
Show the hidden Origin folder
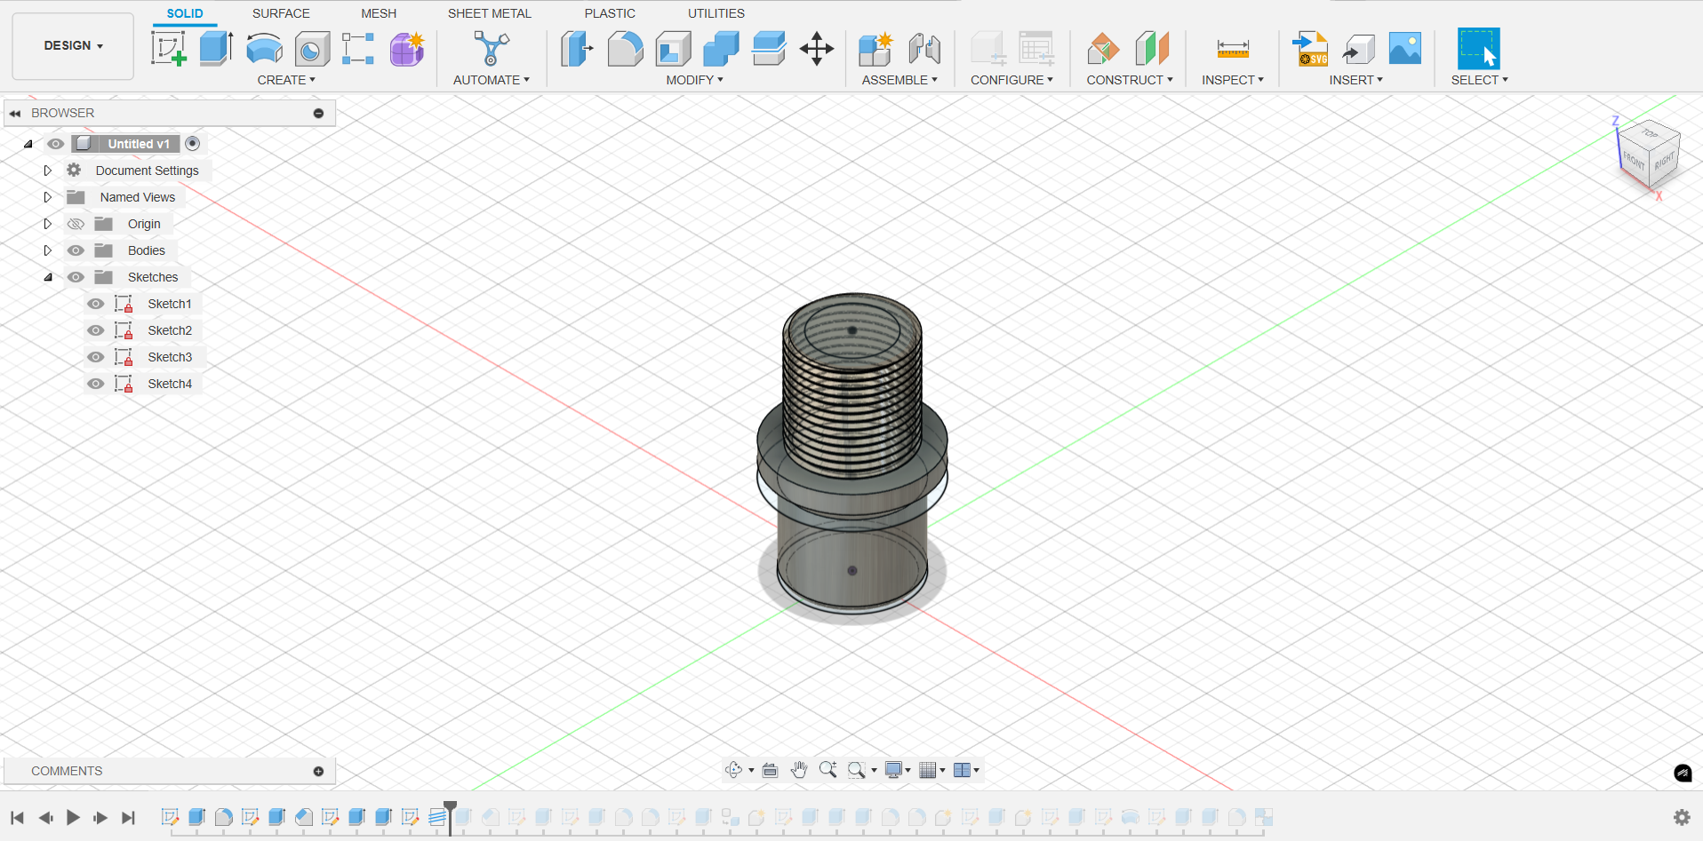(x=76, y=224)
